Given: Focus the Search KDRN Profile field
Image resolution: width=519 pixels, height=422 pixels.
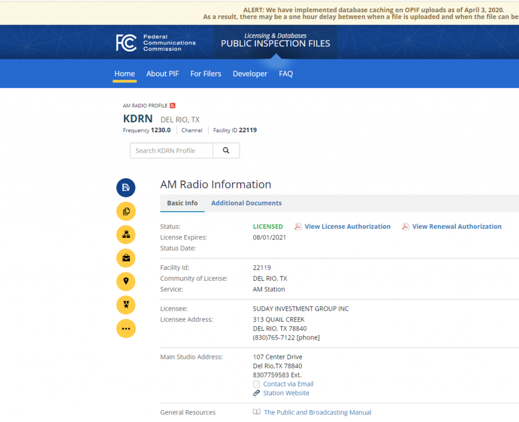Looking at the screenshot, I should [x=171, y=151].
